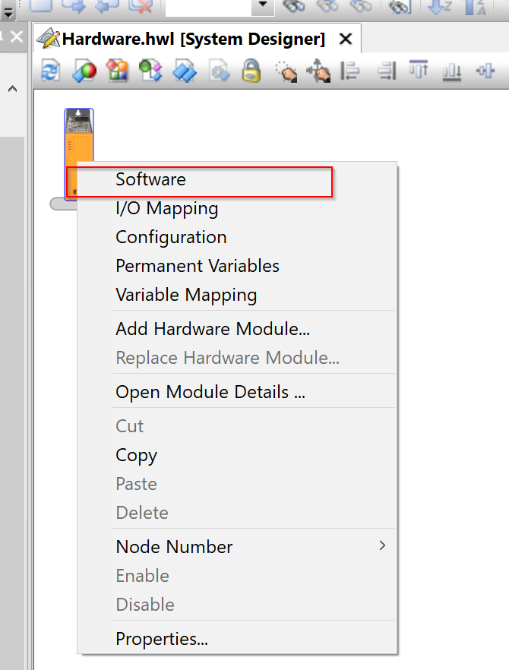This screenshot has height=670, width=509.
Task: Close the left side panel with X
Action: [x=16, y=36]
